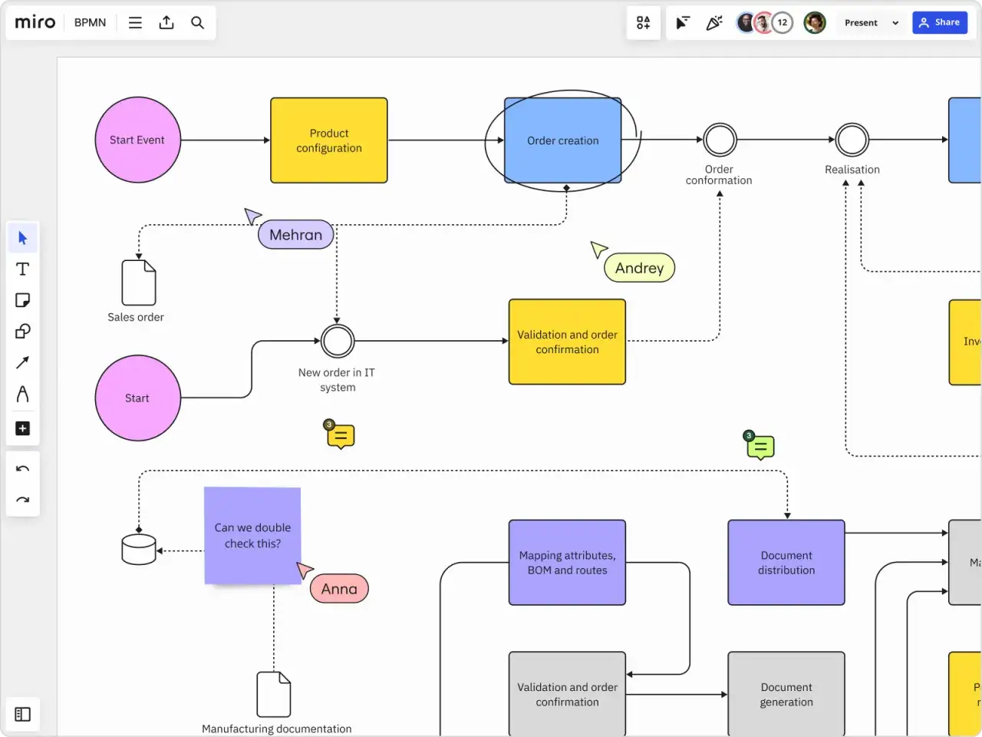This screenshot has height=737, width=982.
Task: Show the 12 more collaborators badge
Action: point(782,22)
